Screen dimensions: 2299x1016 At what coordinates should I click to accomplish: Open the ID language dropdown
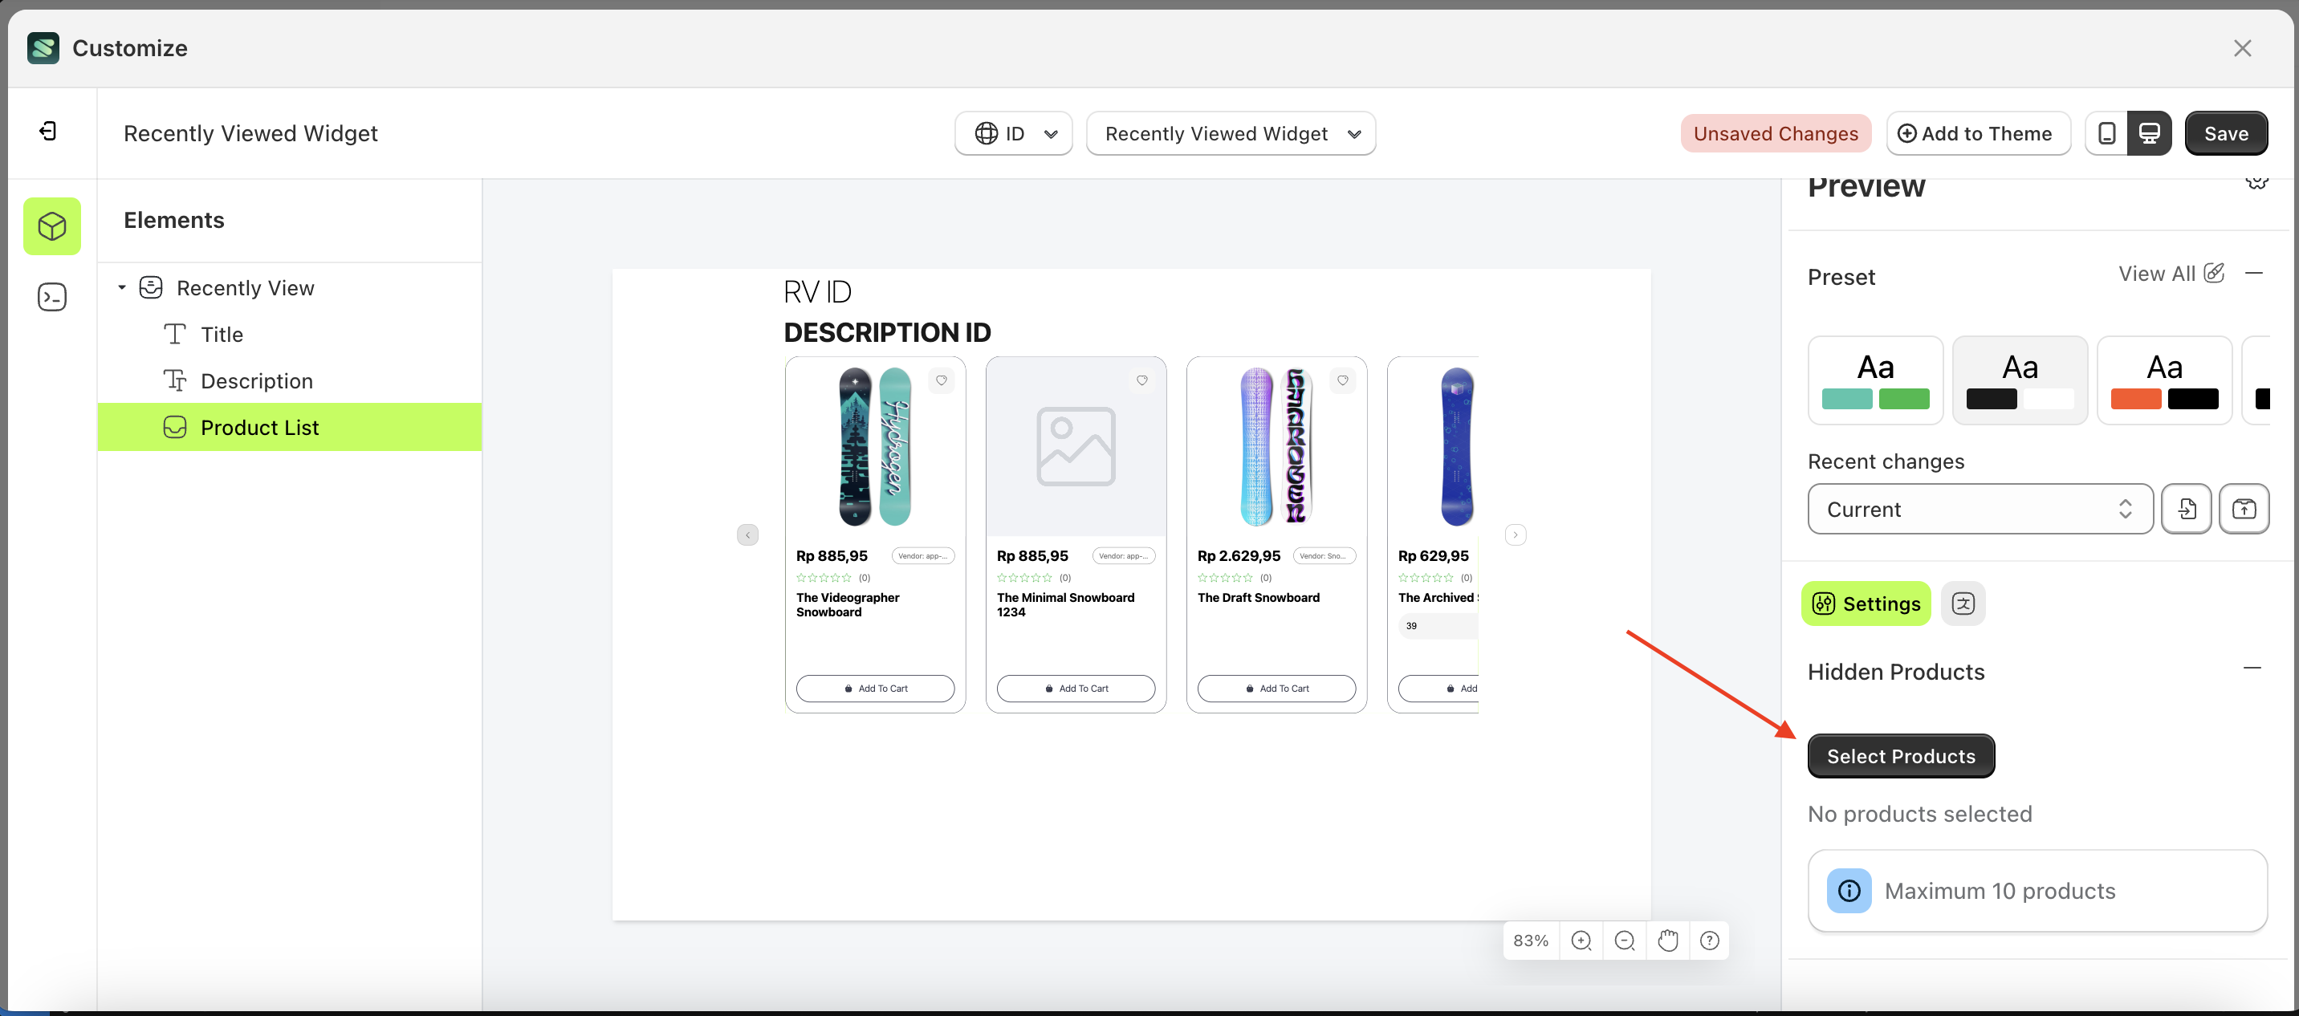click(1013, 134)
